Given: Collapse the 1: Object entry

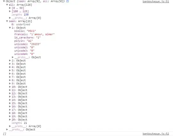Looking at the screenshot, I should pyautogui.click(x=10, y=28).
